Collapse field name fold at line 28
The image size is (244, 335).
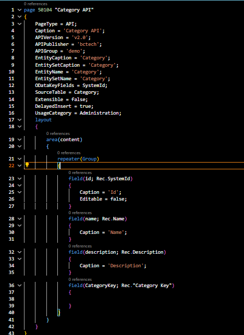click(x=19, y=219)
